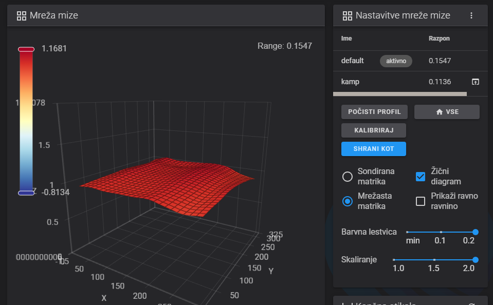
Task: Click the grid icon beside Mreža mize title
Action: (22, 16)
